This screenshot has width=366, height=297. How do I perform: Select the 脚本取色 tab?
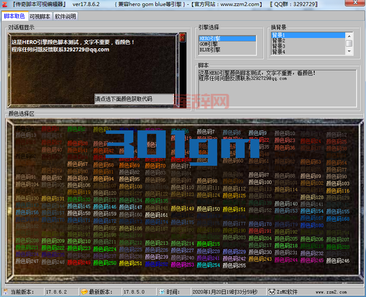coord(14,16)
